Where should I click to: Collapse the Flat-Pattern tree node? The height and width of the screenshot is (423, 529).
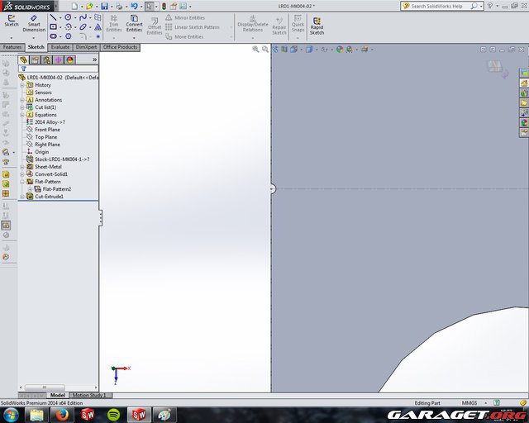pos(22,182)
